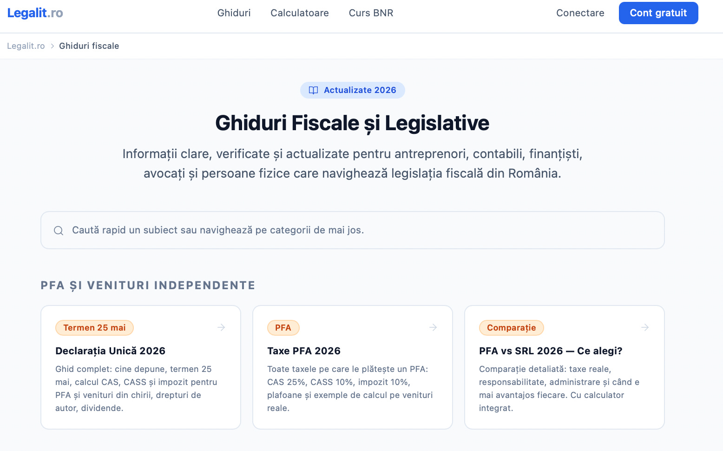723x451 pixels.
Task: Focus the guide search input field
Action: (353, 230)
